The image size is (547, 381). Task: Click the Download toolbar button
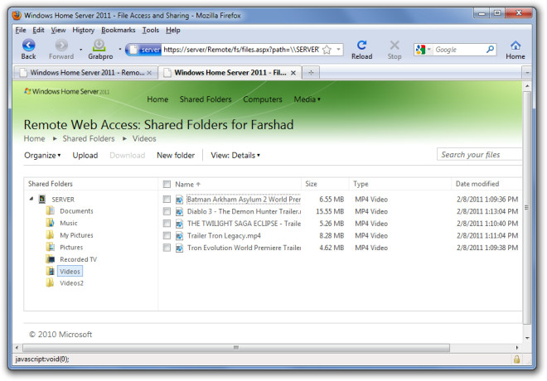(128, 156)
